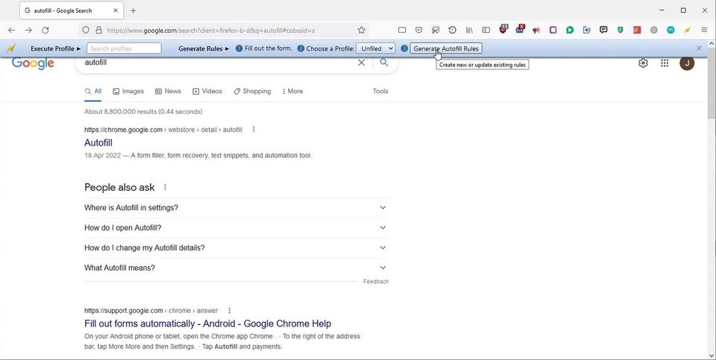The image size is (716, 360).
Task: Select the All search tab
Action: [93, 91]
